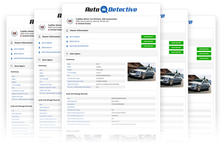Click US flag icon in near-left report page
222x143 pixels.
click(x=49, y=30)
